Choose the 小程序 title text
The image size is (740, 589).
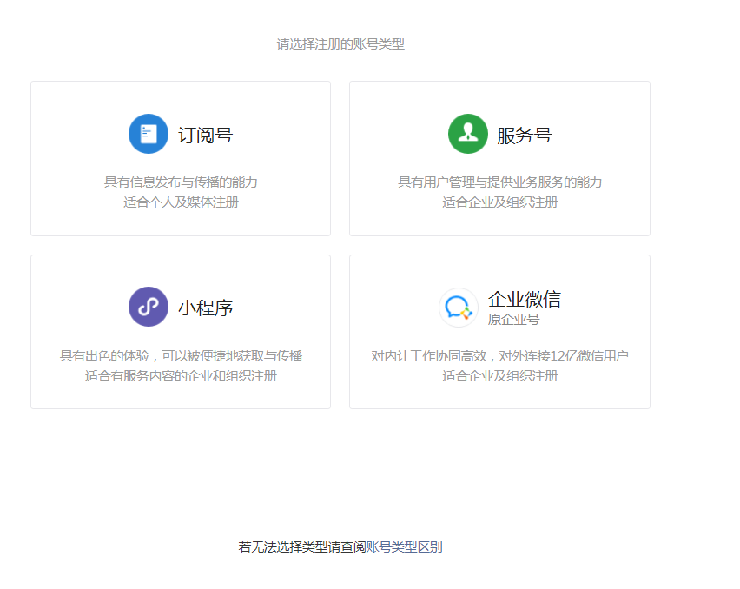click(205, 308)
